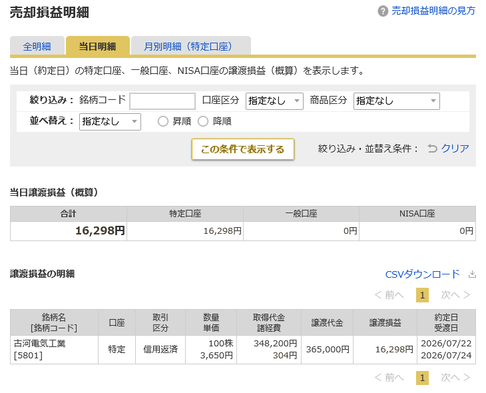Click the 特定口座 16,298円 value
The height and width of the screenshot is (393, 486).
coord(222,231)
